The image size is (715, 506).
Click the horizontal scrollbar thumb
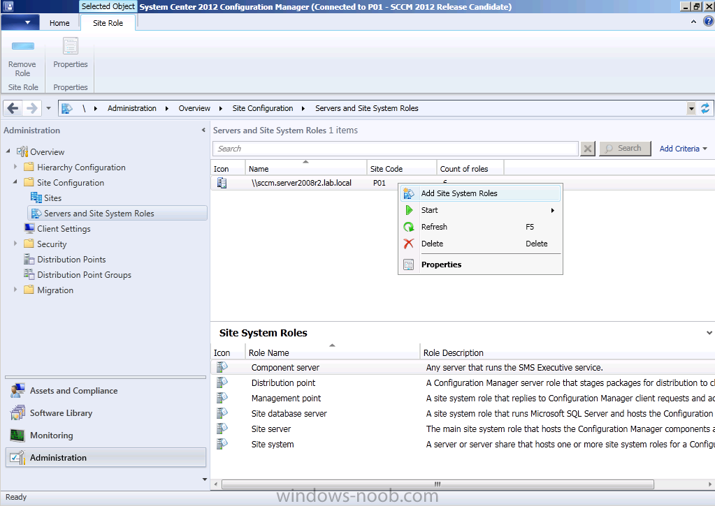coord(438,484)
